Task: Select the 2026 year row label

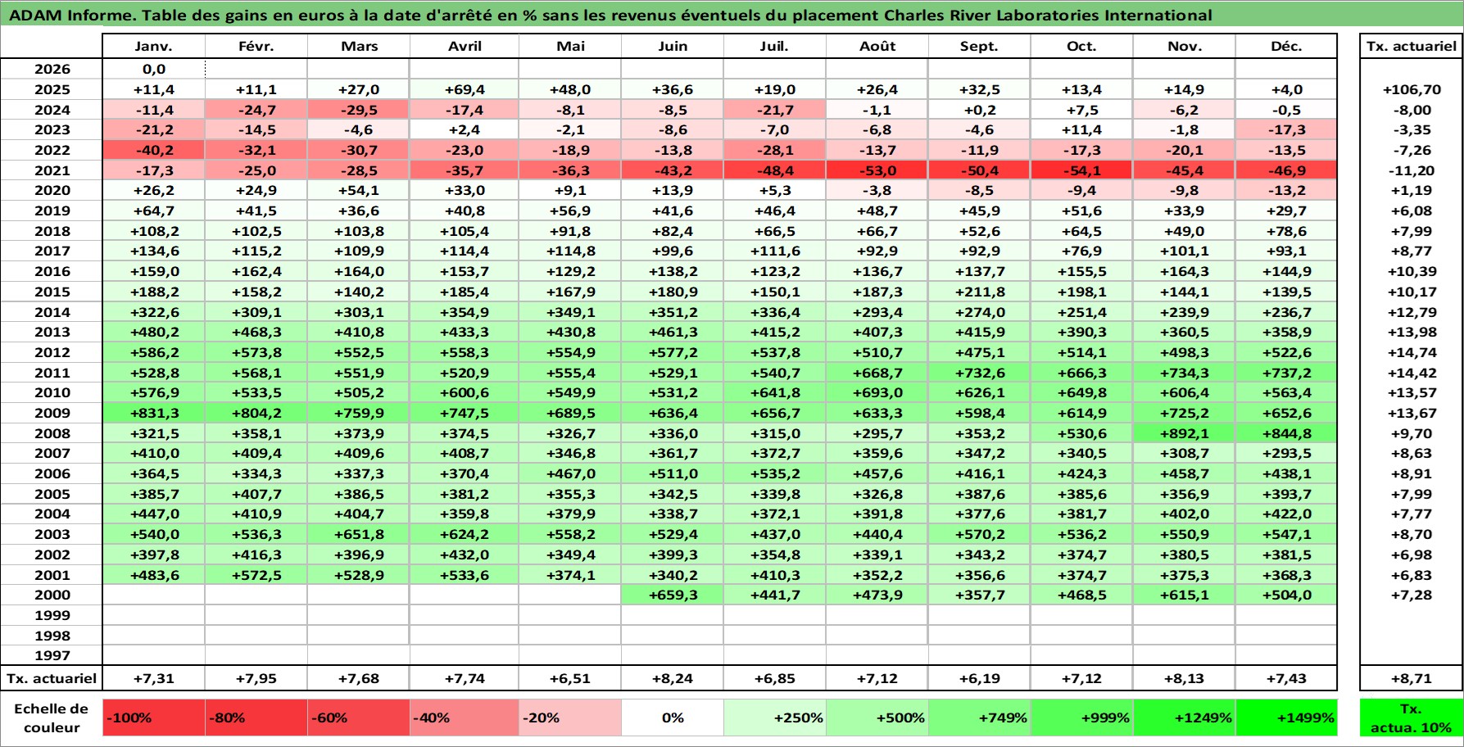Action: point(52,69)
